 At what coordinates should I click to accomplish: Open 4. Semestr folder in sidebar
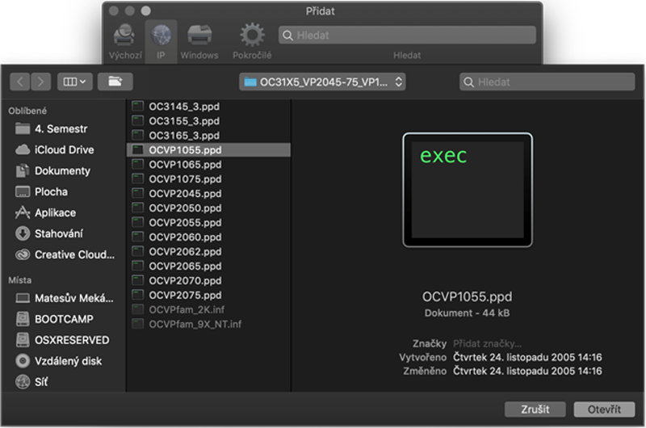coord(61,129)
